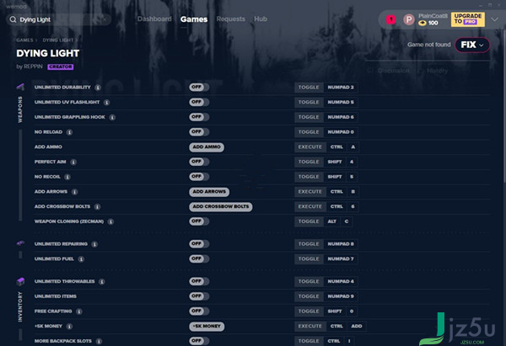Click the coin balance icon
Viewport: 506px width, 346px height.
[423, 24]
